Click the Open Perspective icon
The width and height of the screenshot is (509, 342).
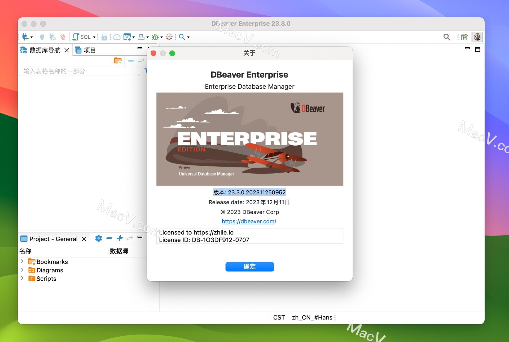(x=464, y=37)
